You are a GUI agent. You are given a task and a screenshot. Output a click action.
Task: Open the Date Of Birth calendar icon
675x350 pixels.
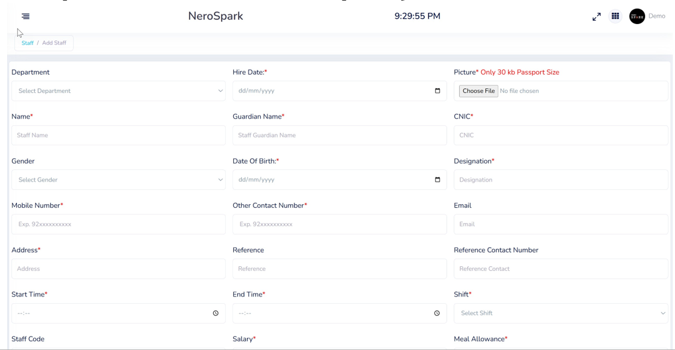click(x=437, y=180)
